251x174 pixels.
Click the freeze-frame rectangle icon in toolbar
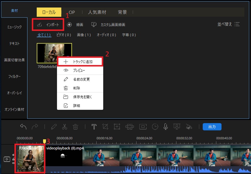tap(143, 127)
